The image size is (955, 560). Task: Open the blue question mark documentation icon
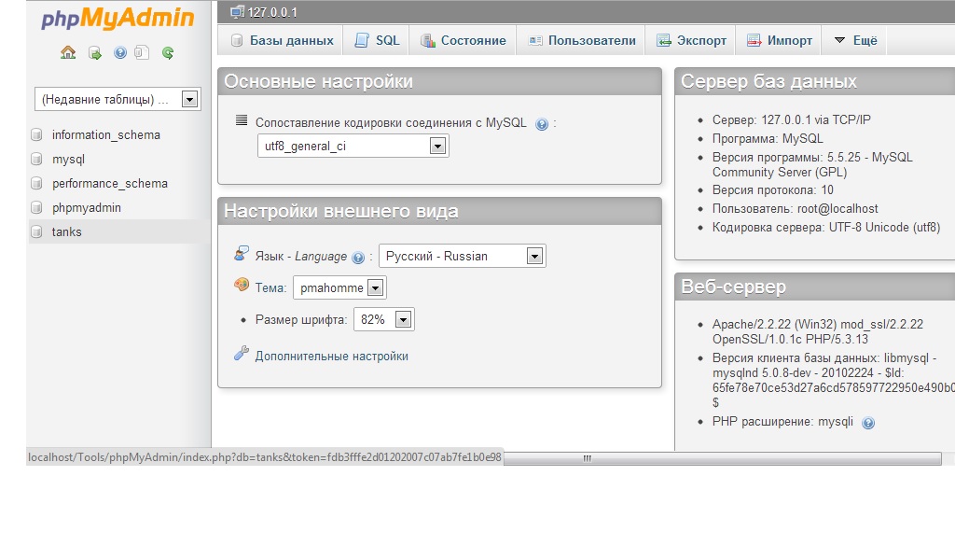(x=120, y=53)
